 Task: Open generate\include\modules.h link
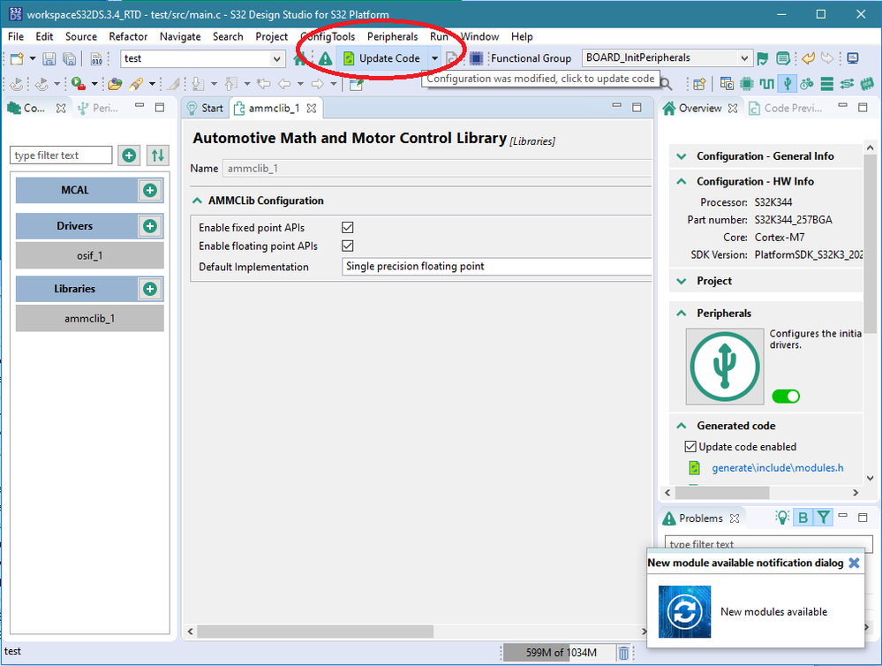(777, 468)
